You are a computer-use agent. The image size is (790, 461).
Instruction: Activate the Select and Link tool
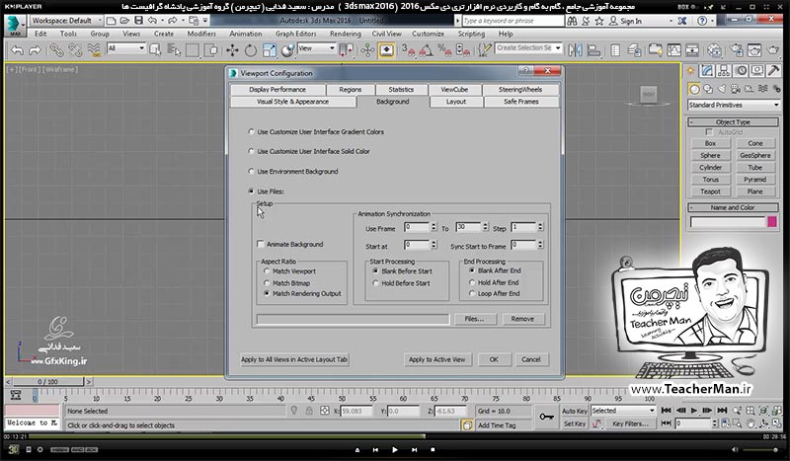point(55,49)
